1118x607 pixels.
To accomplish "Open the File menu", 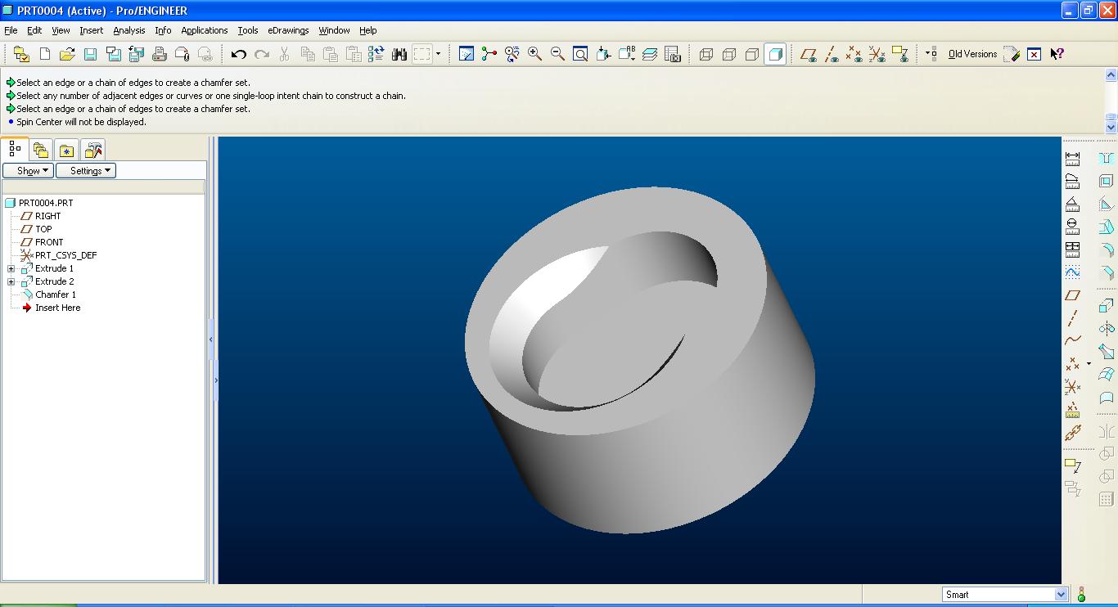I will tap(11, 30).
